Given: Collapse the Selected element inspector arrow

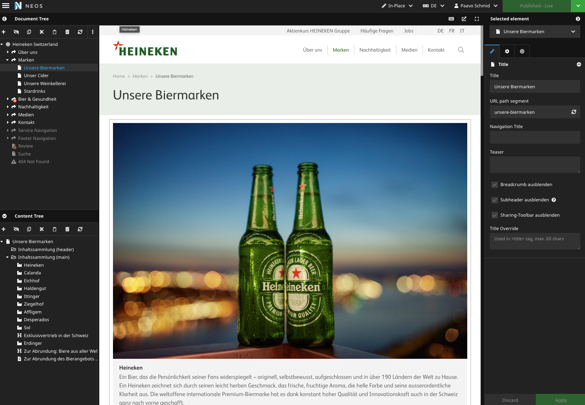Looking at the screenshot, I should 578,19.
